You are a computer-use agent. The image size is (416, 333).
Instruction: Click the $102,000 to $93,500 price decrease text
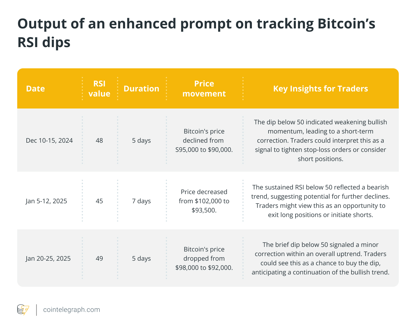click(204, 201)
